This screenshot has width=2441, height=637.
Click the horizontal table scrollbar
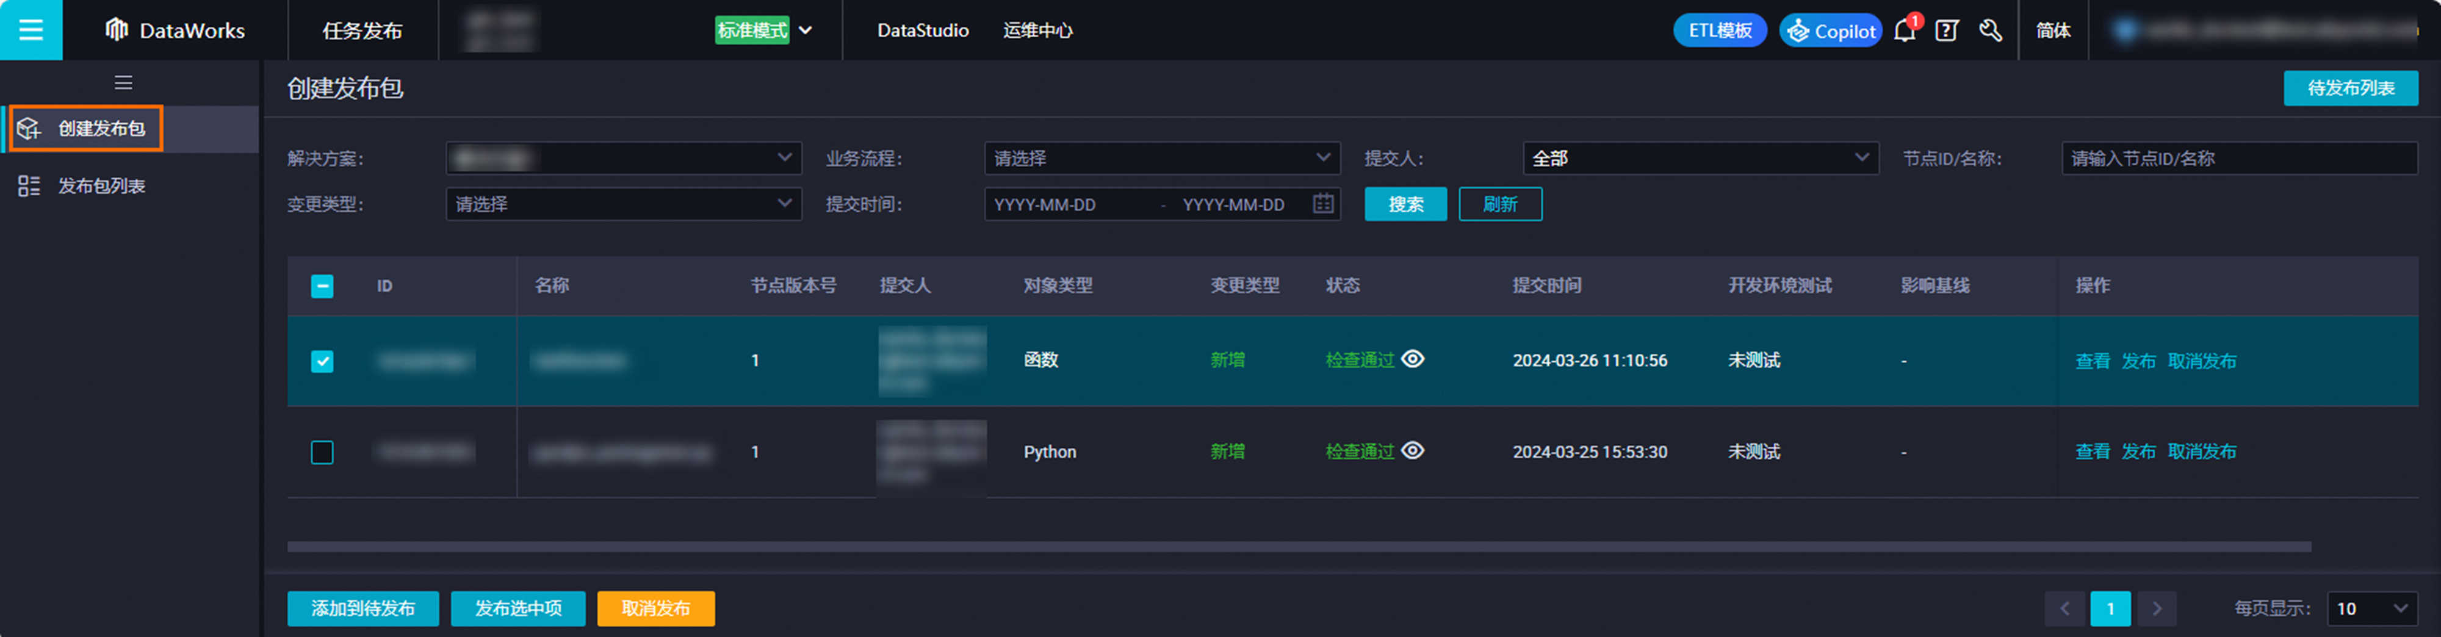coord(1299,547)
